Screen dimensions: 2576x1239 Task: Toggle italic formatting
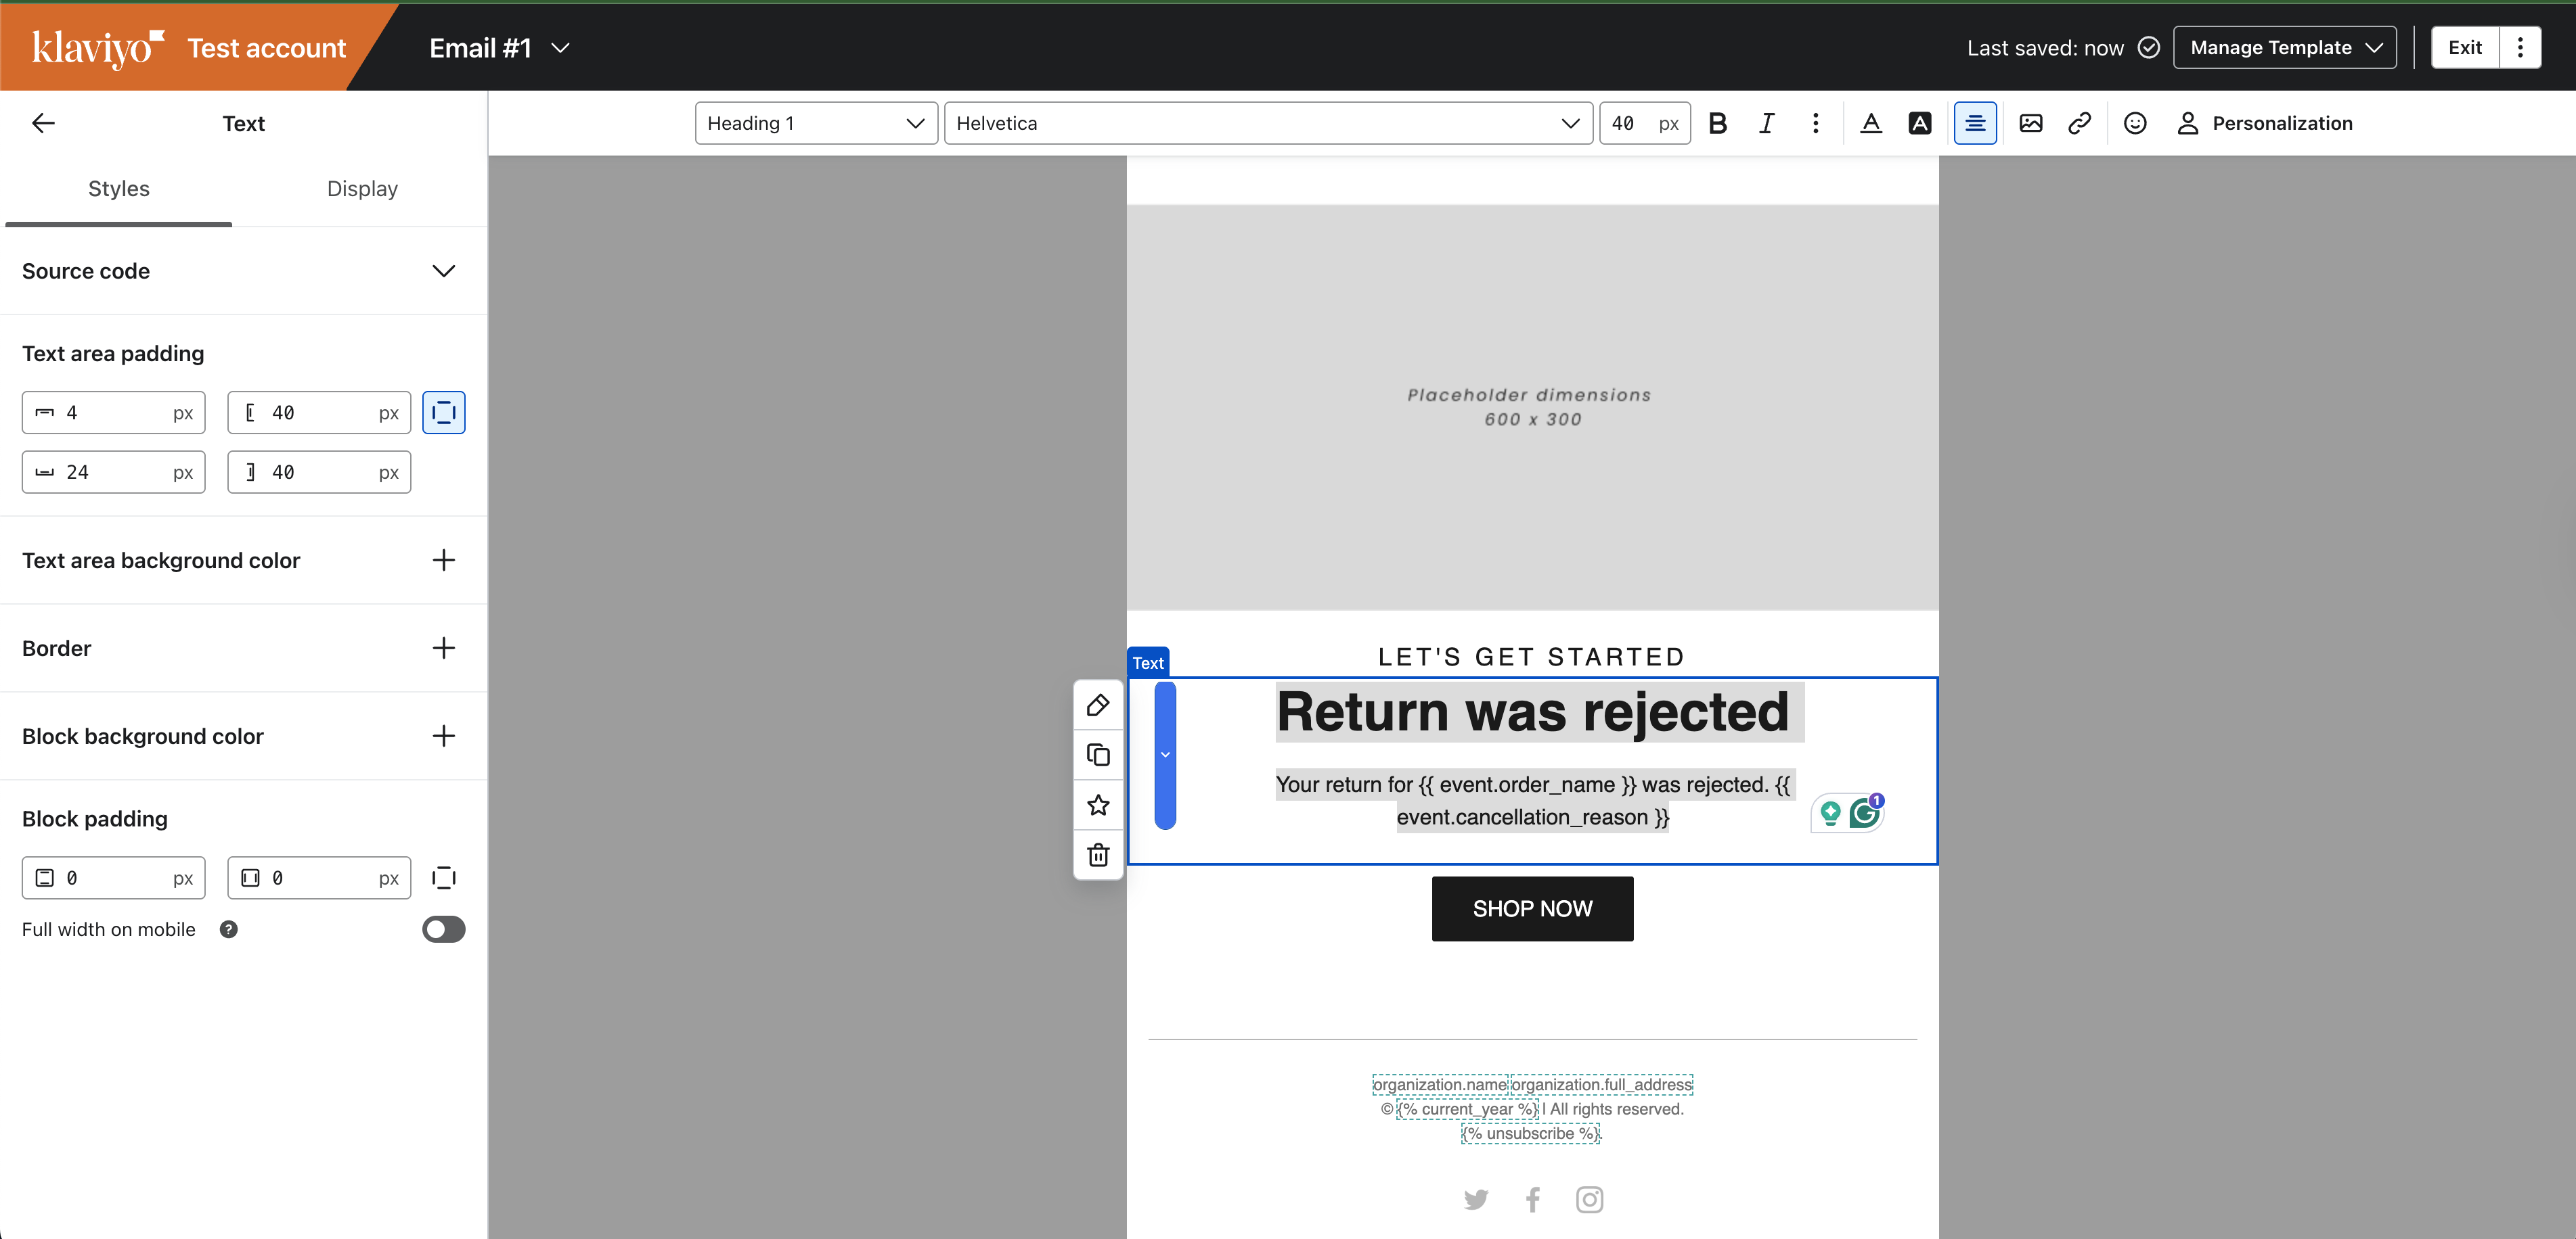pos(1766,123)
